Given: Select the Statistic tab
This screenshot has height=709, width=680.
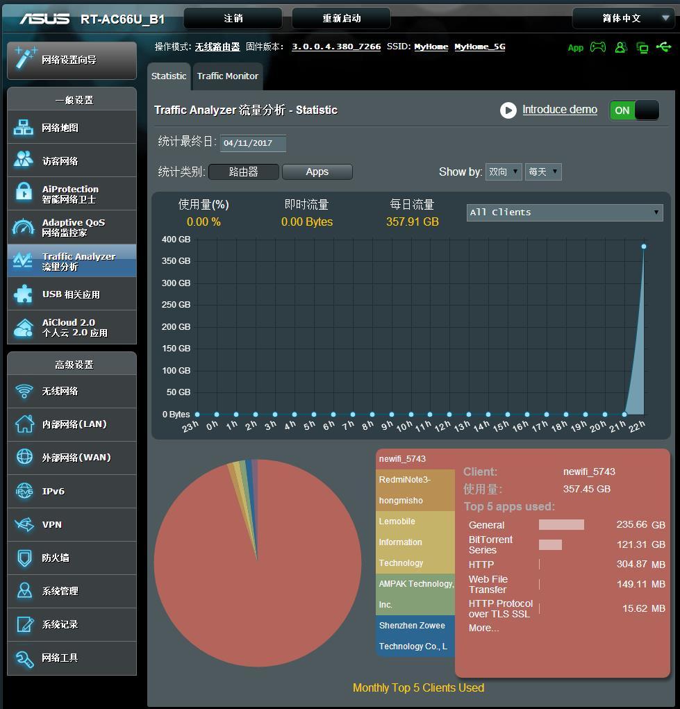Looking at the screenshot, I should tap(169, 76).
